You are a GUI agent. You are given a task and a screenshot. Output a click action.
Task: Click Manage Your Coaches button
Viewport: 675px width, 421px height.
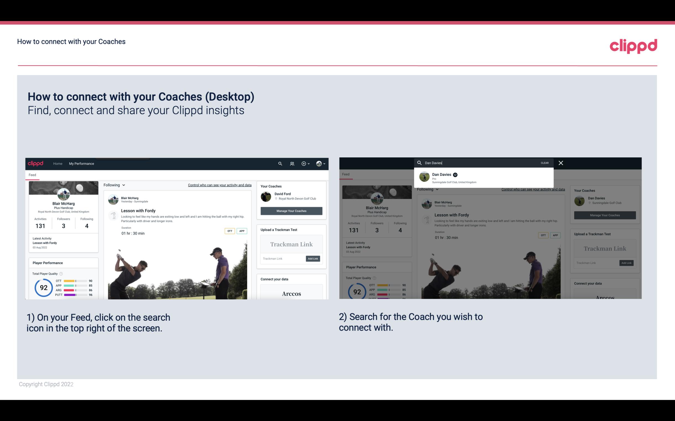tap(291, 211)
